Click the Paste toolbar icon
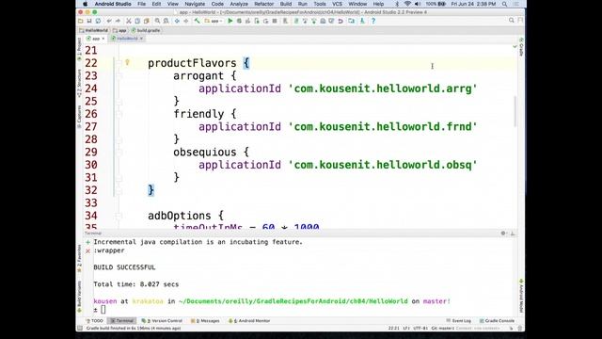 pyautogui.click(x=146, y=21)
